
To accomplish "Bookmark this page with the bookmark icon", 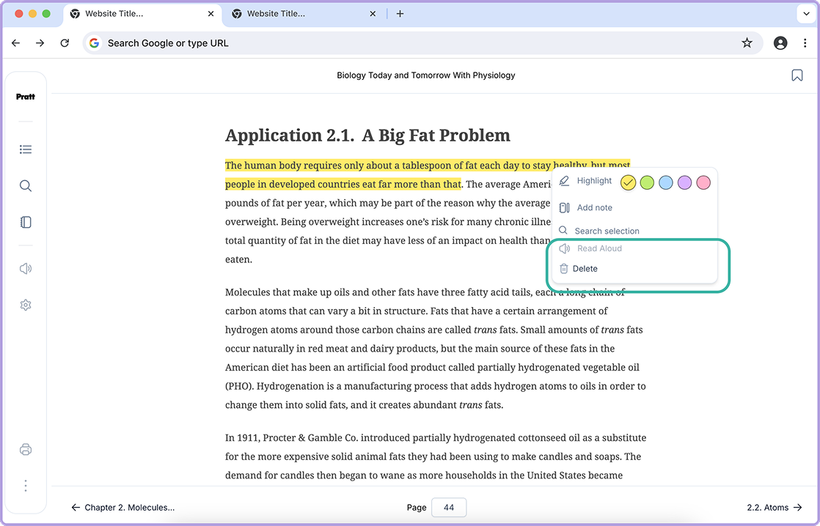I will tap(797, 75).
